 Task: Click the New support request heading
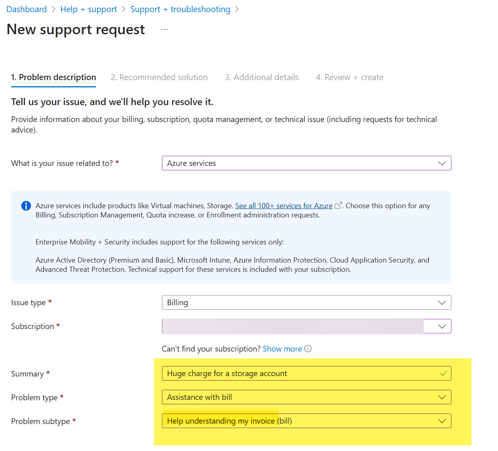76,29
